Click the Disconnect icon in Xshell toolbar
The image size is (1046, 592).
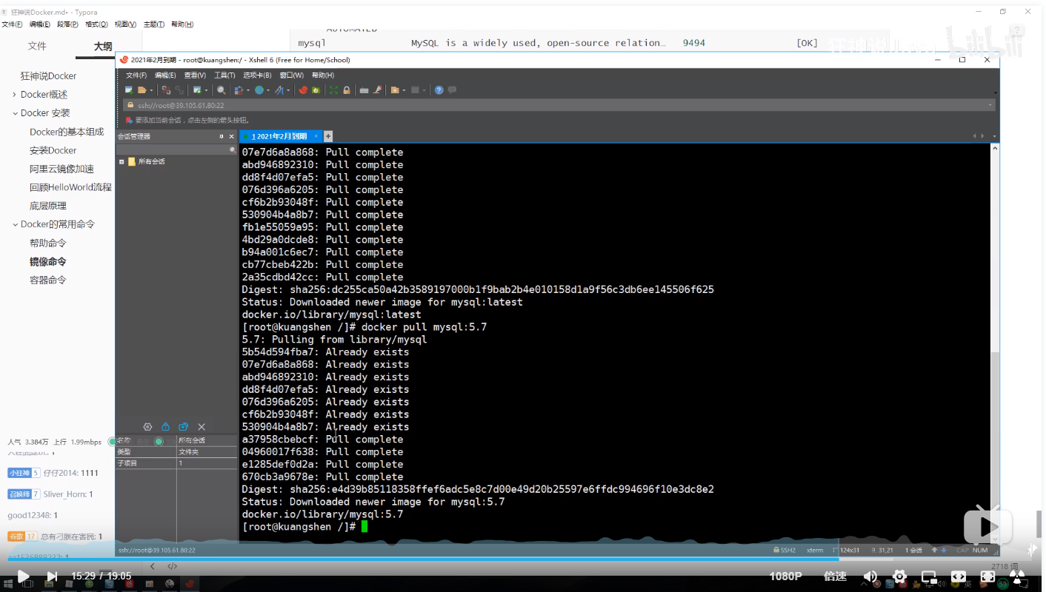point(166,90)
